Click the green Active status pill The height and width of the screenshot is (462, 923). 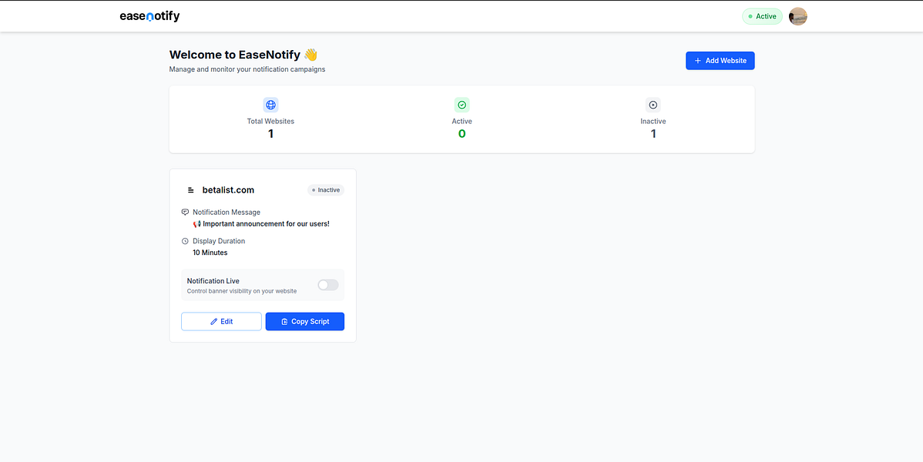point(761,15)
